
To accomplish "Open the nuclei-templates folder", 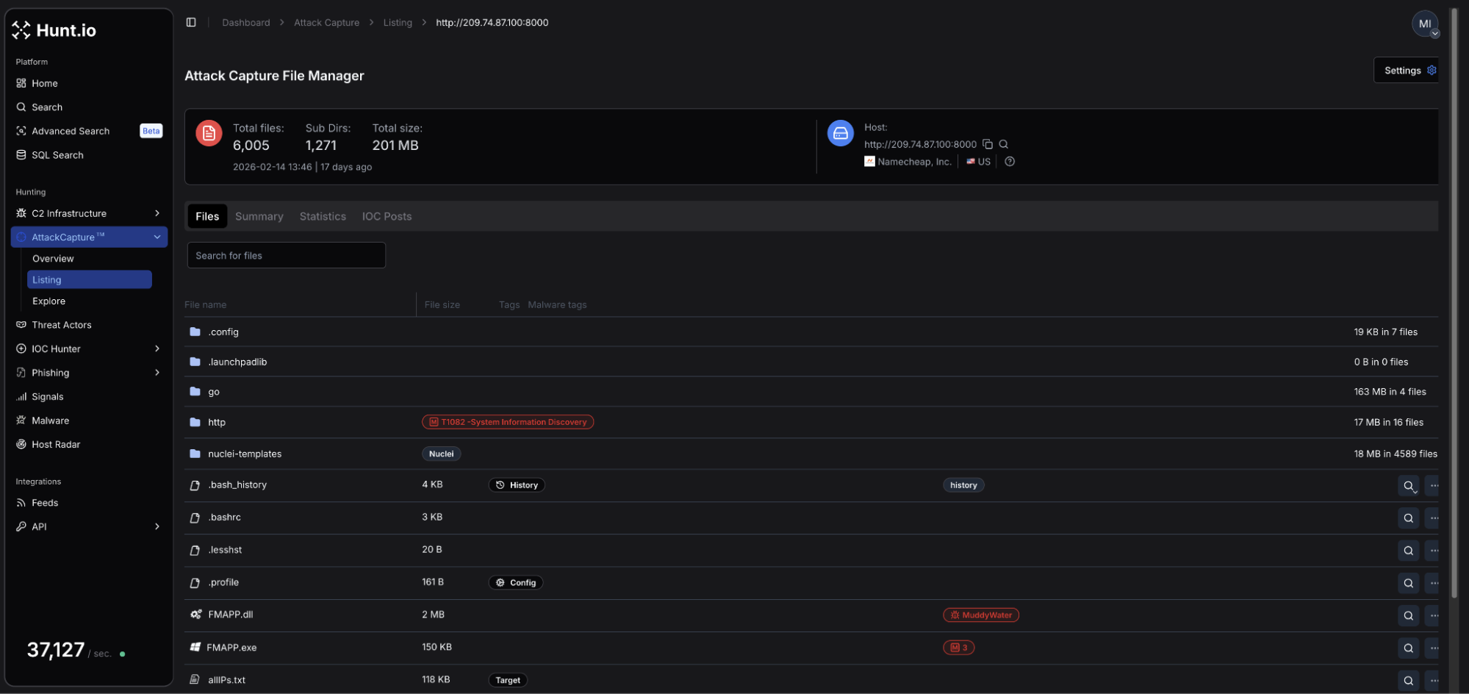I will tap(245, 454).
